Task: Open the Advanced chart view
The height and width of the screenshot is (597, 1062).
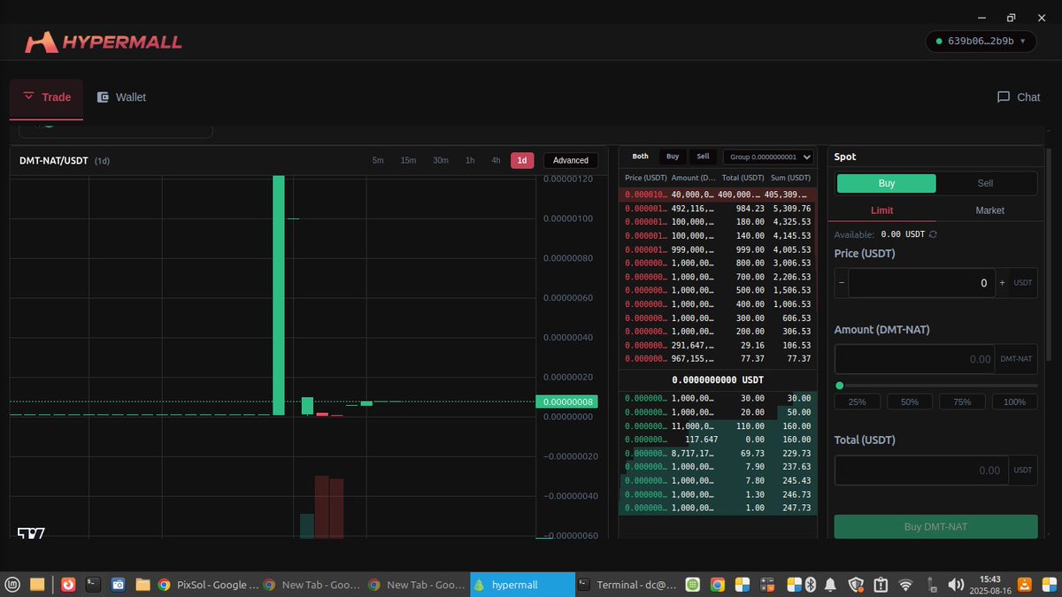Action: coord(571,160)
